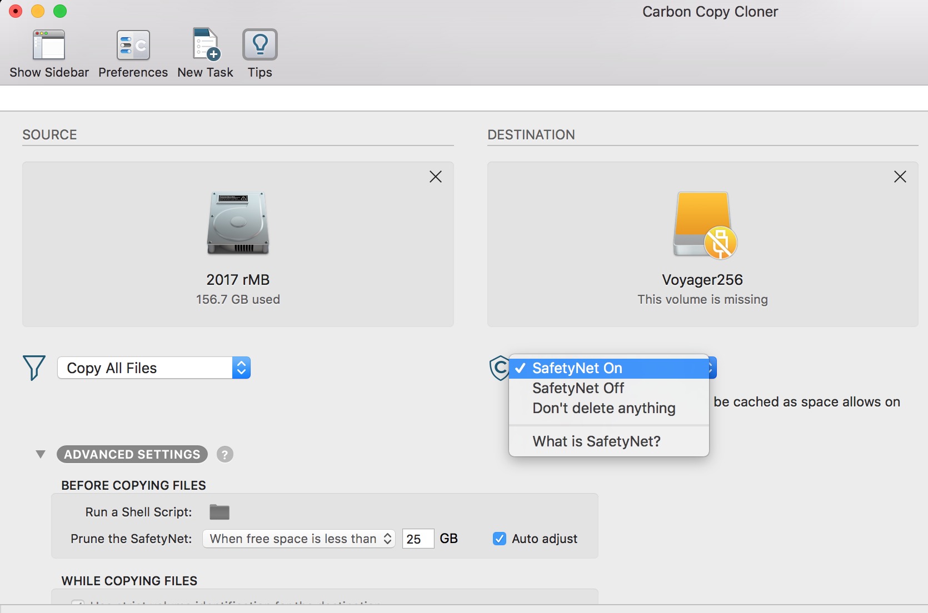Select SafetyNet On from the menu

(x=609, y=368)
